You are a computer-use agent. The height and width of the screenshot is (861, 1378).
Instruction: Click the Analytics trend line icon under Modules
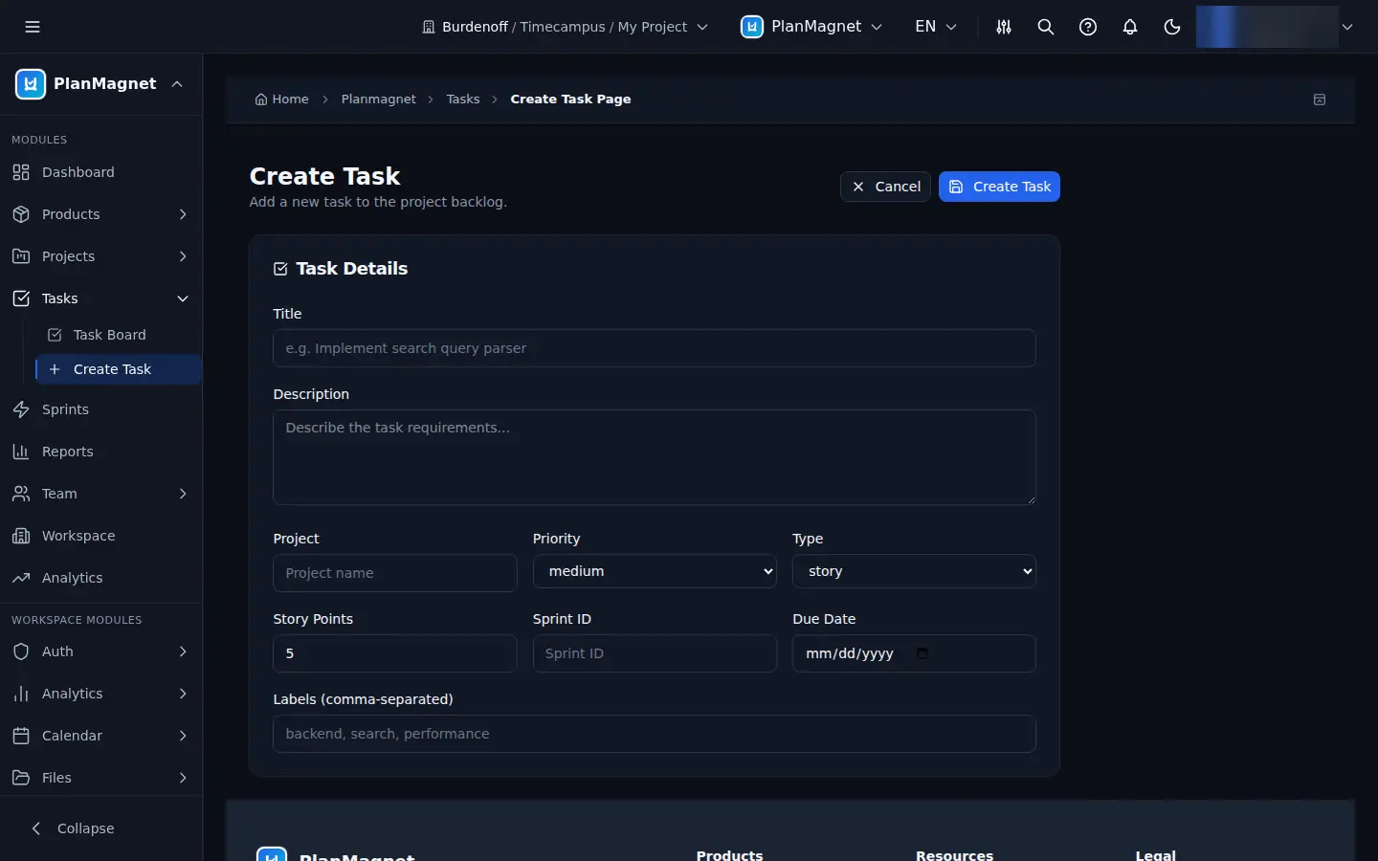click(x=21, y=578)
